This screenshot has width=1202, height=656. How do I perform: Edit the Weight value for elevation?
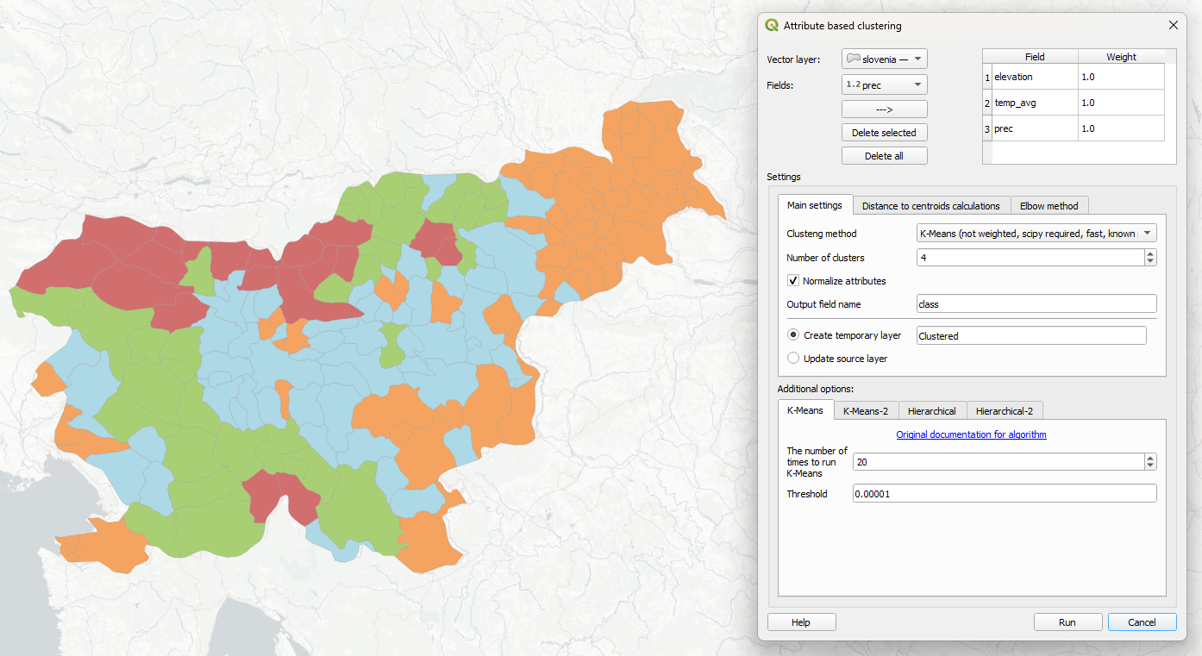point(1120,77)
